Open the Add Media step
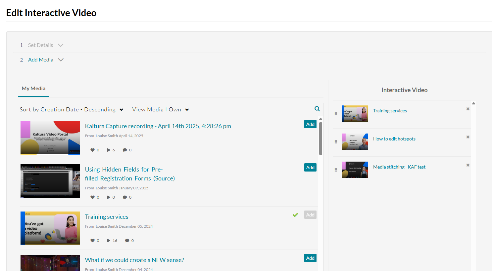This screenshot has height=271, width=492. tap(41, 60)
